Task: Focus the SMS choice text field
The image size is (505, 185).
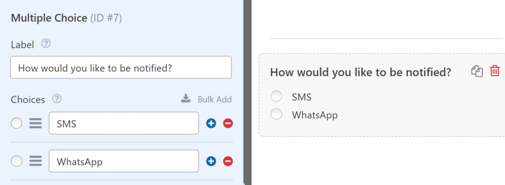Action: click(124, 123)
